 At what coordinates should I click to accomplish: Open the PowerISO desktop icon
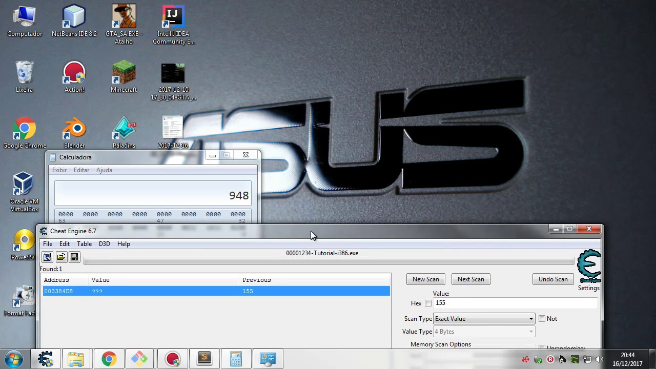coord(23,244)
